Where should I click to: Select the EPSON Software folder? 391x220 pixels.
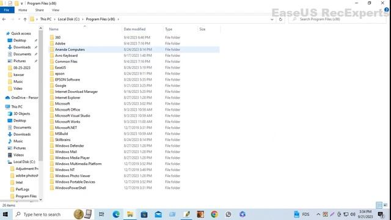click(x=67, y=79)
